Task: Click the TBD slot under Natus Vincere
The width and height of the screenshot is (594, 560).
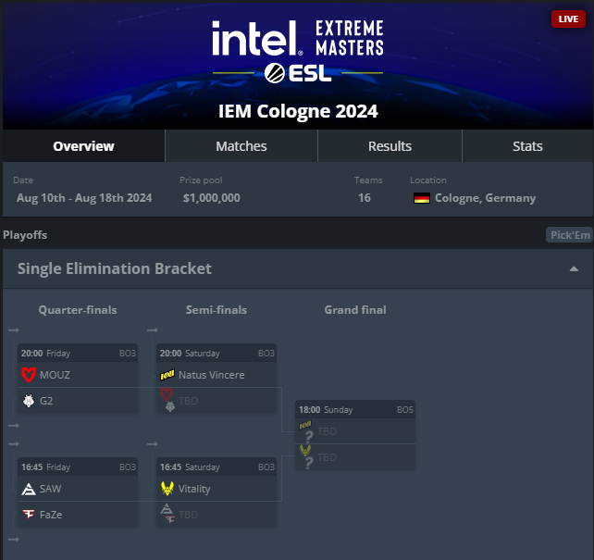Action: [217, 401]
